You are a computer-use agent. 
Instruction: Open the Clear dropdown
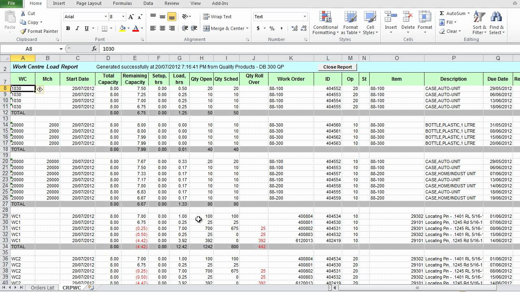click(450, 31)
